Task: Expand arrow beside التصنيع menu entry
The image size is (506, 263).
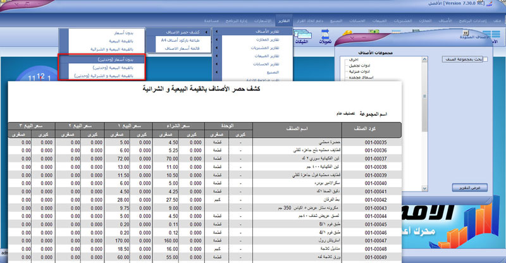Action: pos(216,72)
